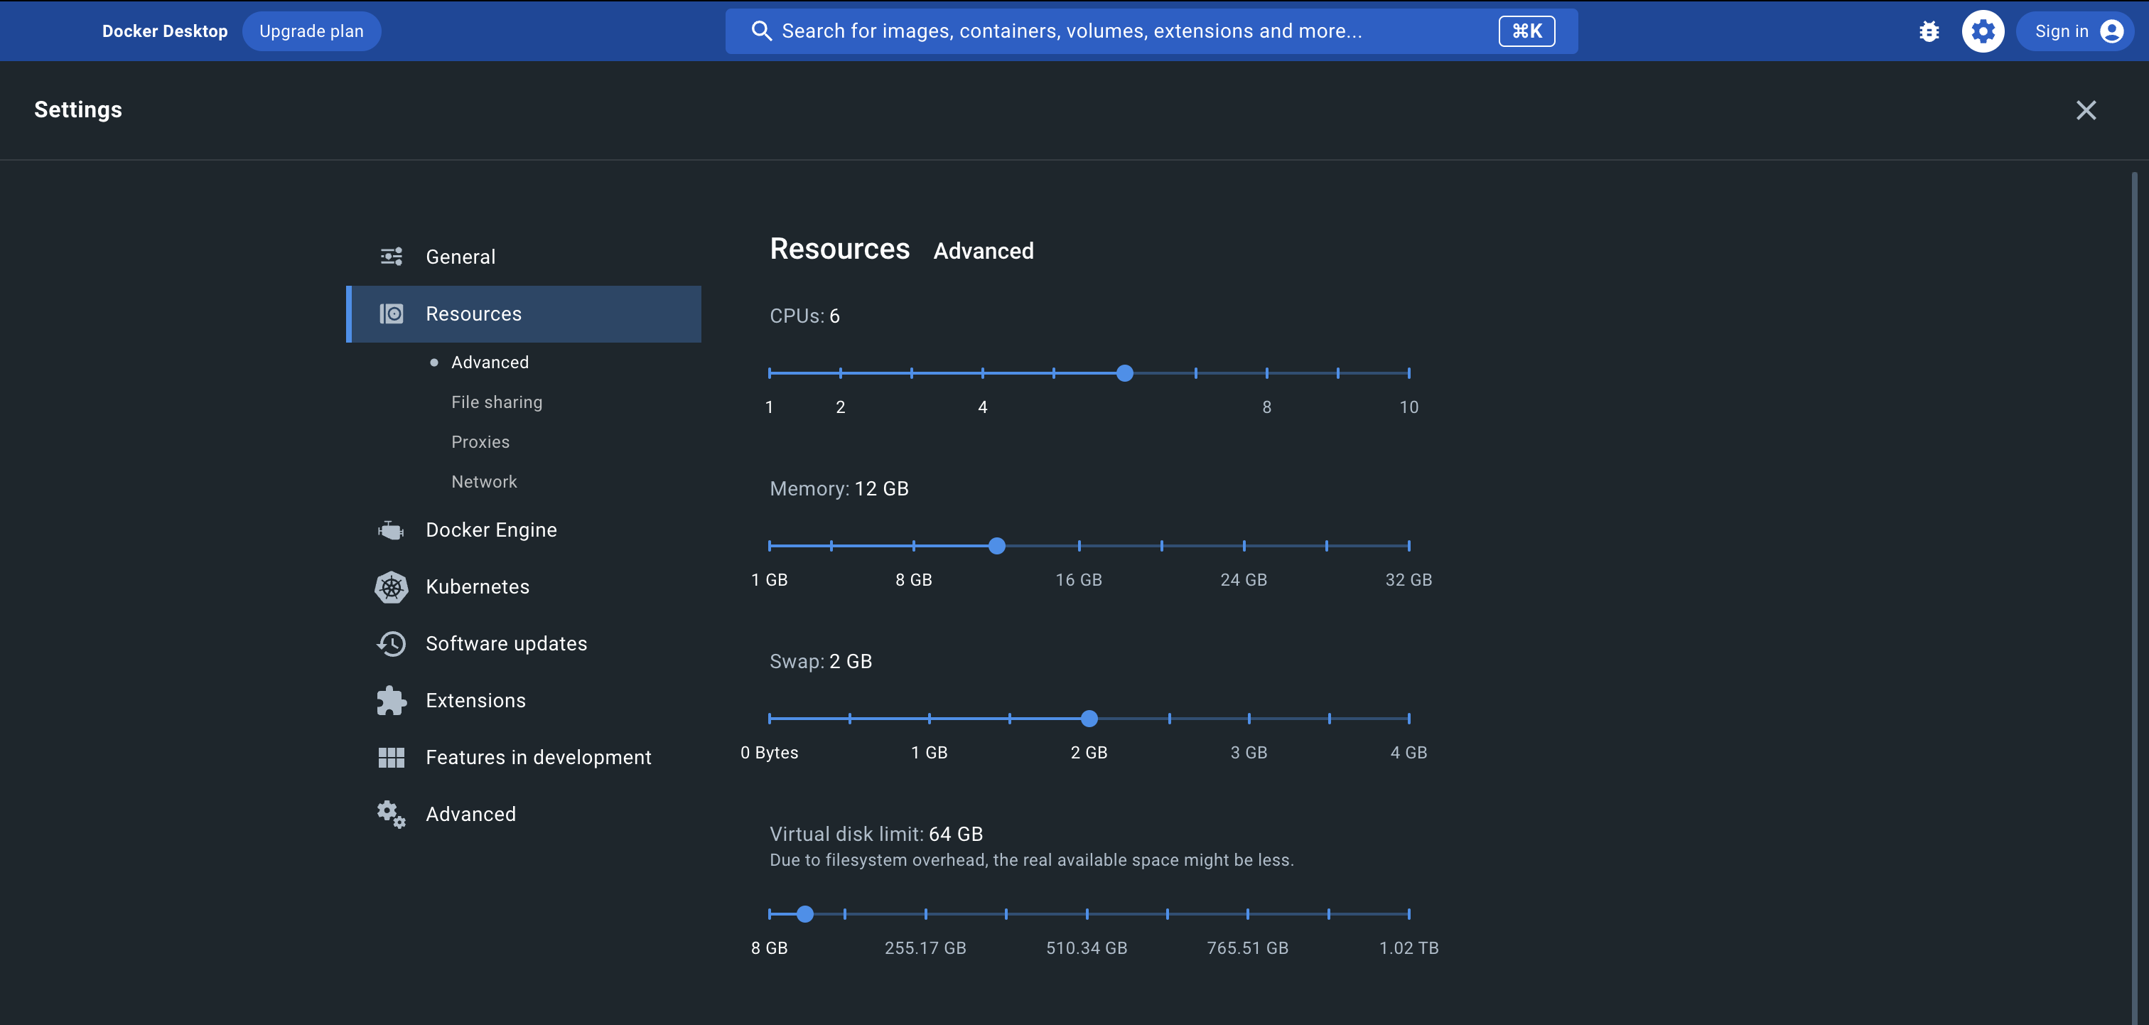The height and width of the screenshot is (1025, 2149).
Task: Click the Software updates clock icon
Action: (392, 643)
